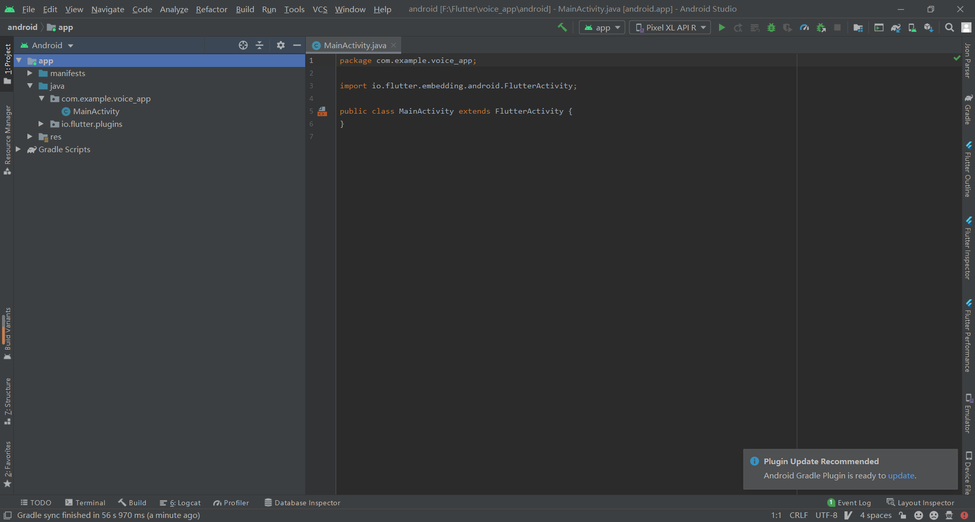
Task: Open the Event Log
Action: coord(849,503)
